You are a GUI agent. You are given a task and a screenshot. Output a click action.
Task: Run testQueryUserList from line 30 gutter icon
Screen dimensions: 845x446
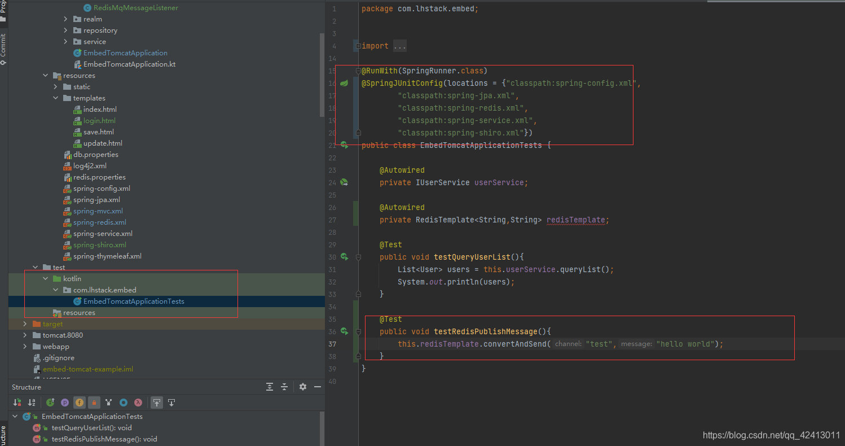344,257
